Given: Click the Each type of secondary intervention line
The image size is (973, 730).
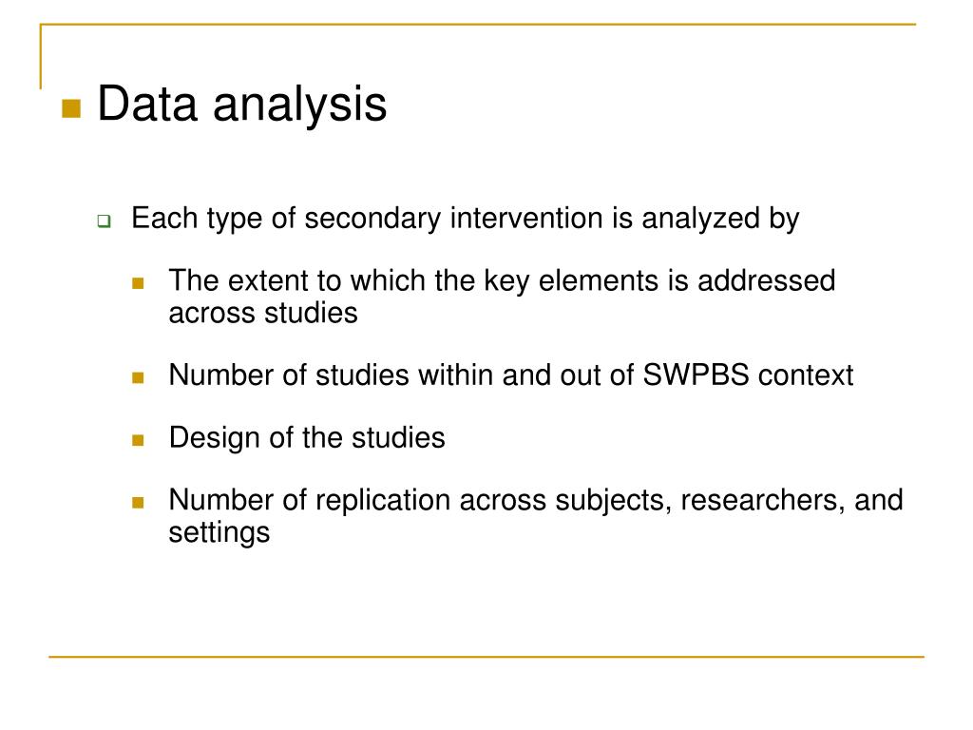Looking at the screenshot, I should 466,220.
